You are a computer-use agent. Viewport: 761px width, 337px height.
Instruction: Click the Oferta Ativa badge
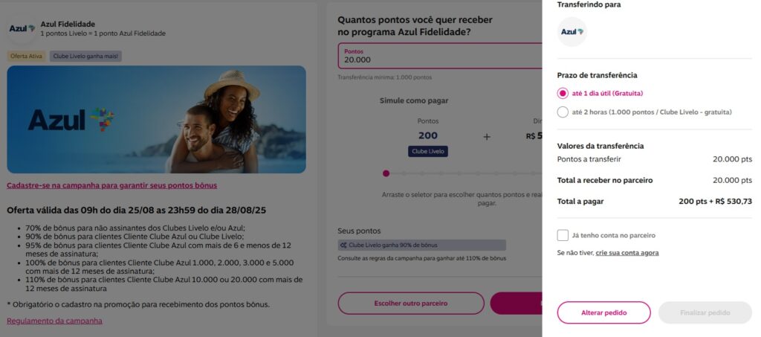(27, 56)
